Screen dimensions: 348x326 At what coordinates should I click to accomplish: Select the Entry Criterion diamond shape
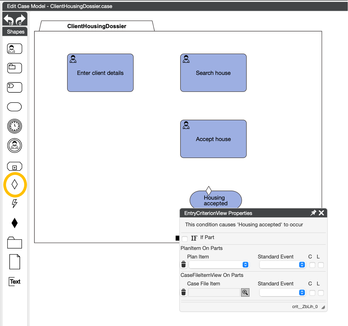click(15, 185)
